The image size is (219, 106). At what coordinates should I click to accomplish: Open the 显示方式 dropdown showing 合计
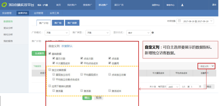point(139,33)
